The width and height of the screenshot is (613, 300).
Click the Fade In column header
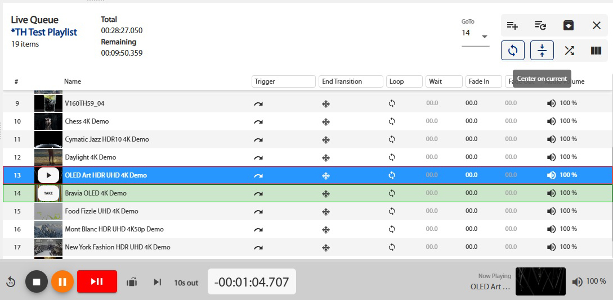(x=484, y=81)
